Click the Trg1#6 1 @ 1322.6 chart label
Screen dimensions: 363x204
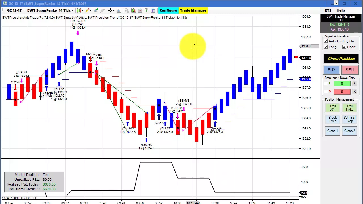point(128,130)
